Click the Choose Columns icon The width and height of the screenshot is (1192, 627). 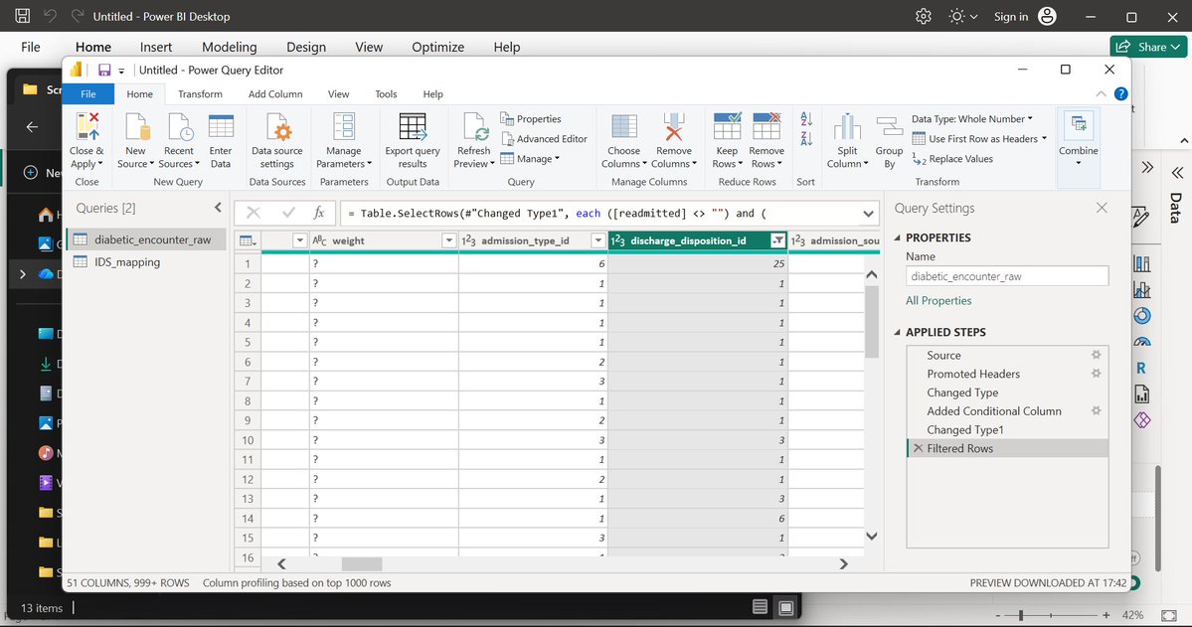(624, 126)
